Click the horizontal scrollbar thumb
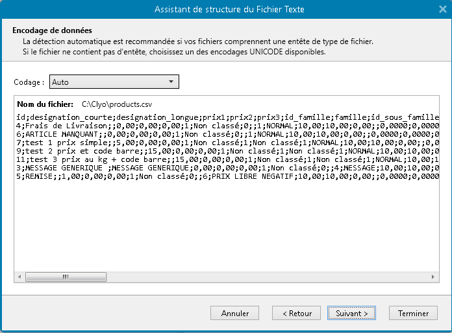Image resolution: width=452 pixels, height=333 pixels. click(65, 277)
